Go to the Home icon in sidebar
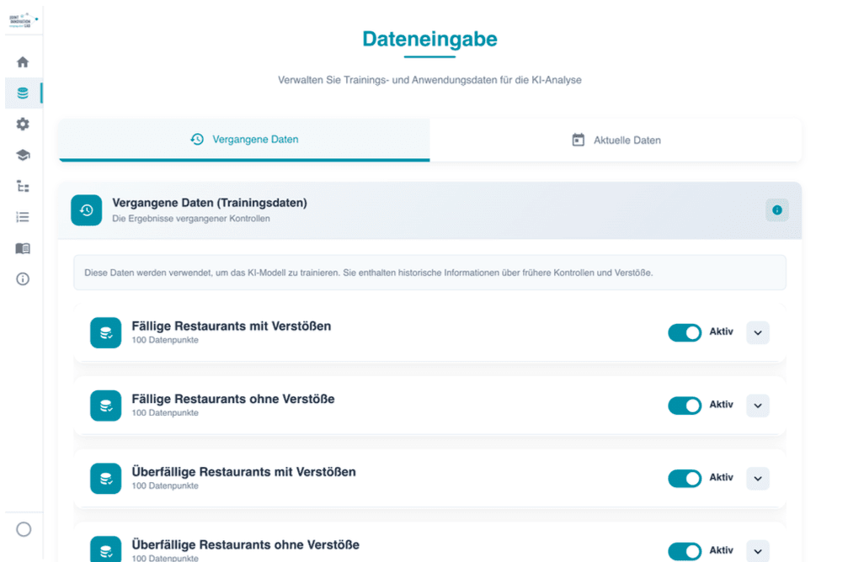This screenshot has height=562, width=848. click(x=23, y=62)
